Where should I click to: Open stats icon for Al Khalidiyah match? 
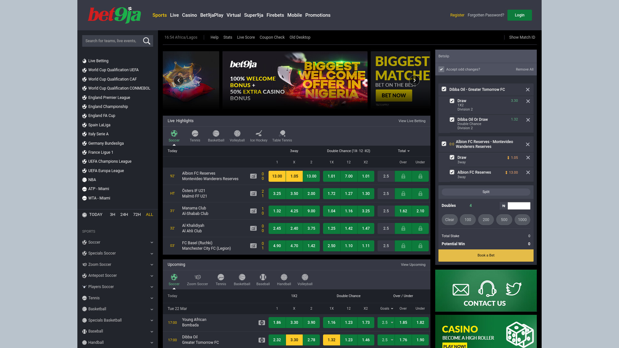tap(253, 228)
